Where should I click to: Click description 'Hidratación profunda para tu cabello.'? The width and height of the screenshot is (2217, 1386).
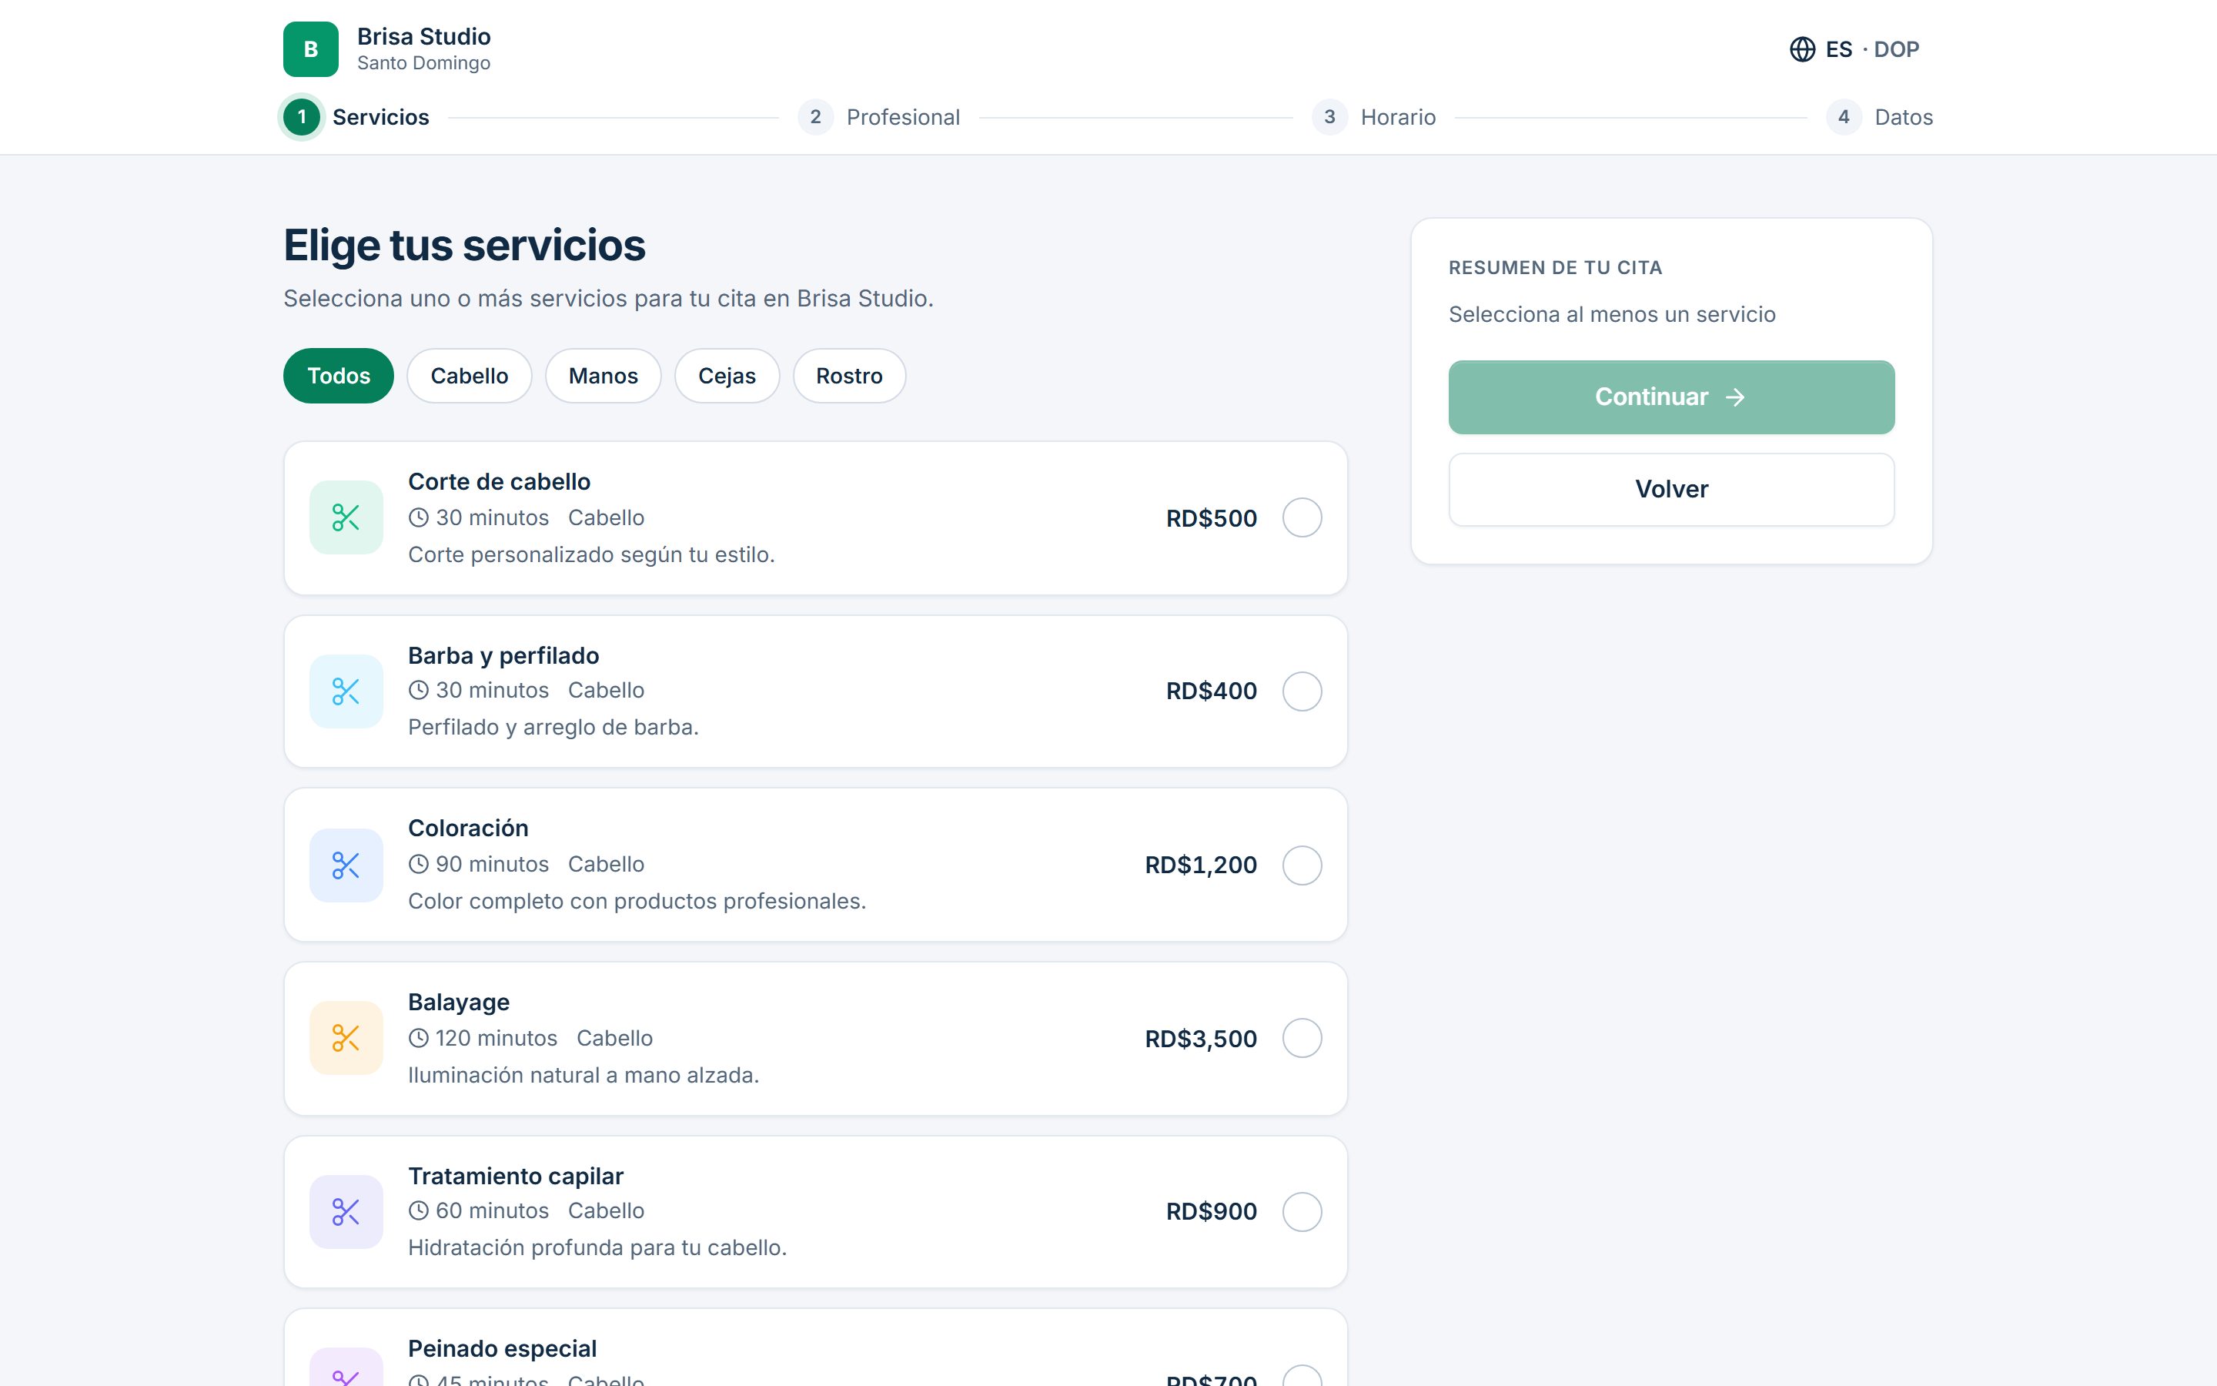597,1247
